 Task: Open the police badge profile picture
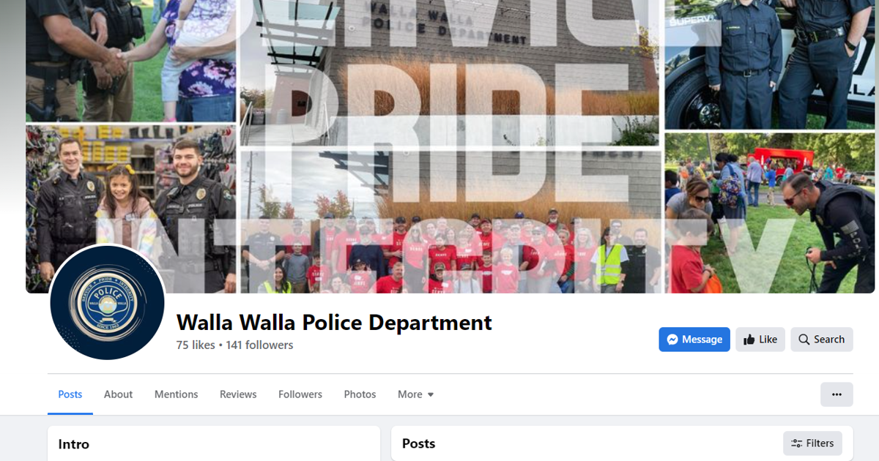click(107, 303)
